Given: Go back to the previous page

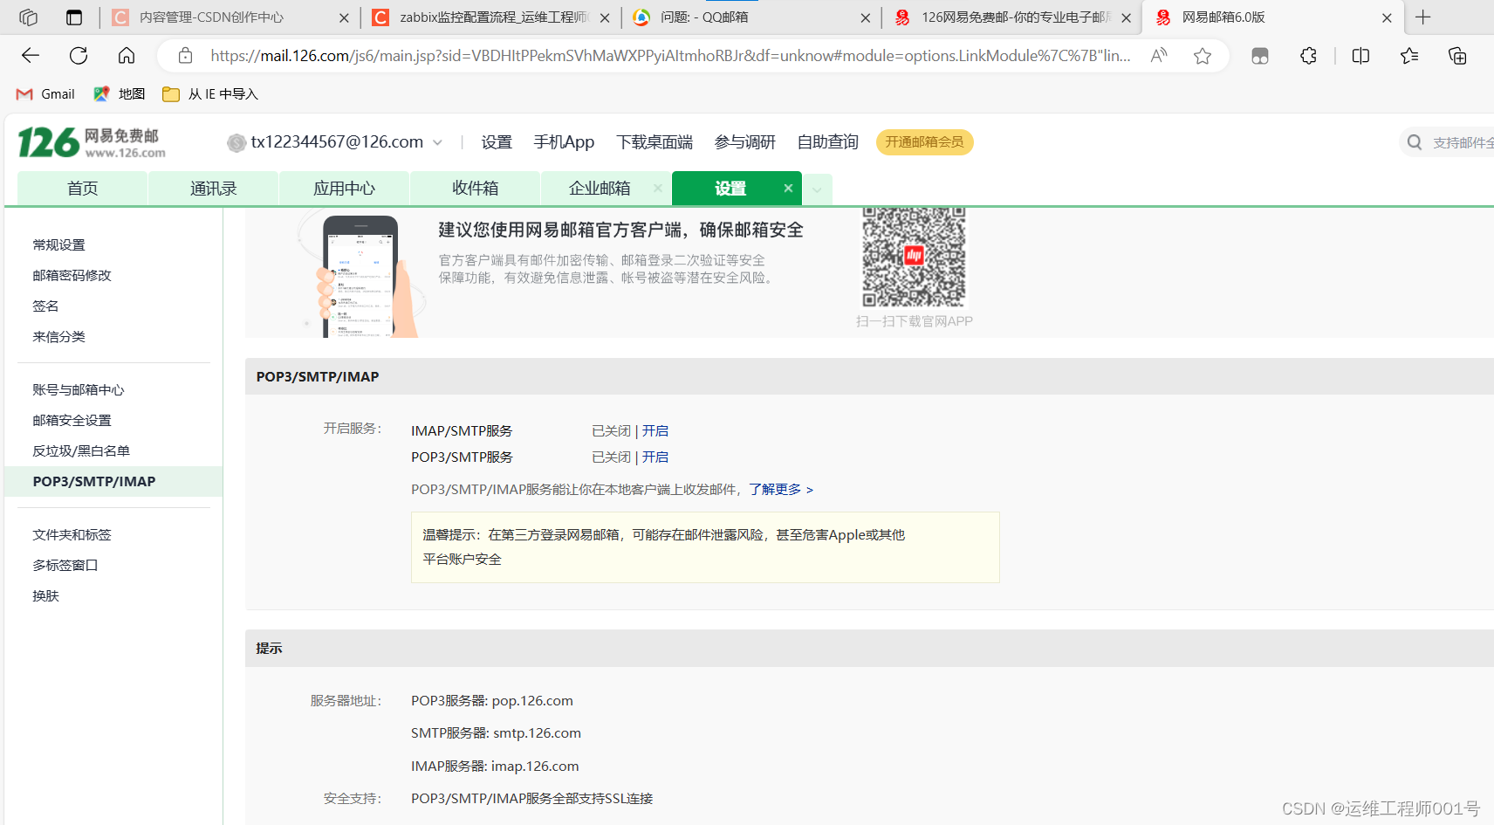Looking at the screenshot, I should [31, 56].
